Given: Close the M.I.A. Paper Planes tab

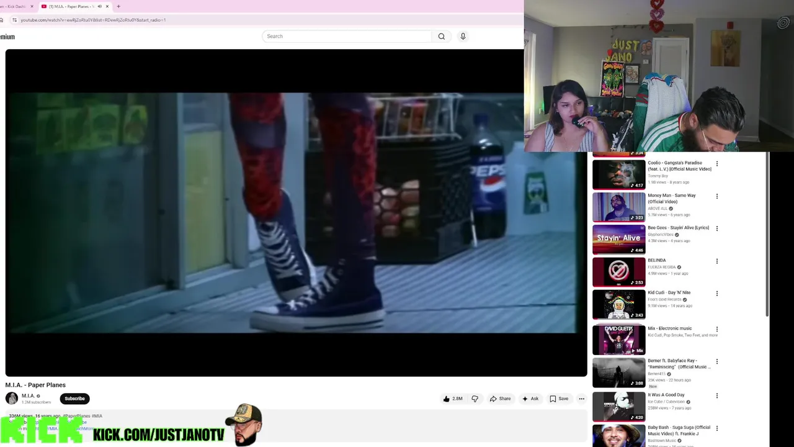Looking at the screenshot, I should (107, 6).
